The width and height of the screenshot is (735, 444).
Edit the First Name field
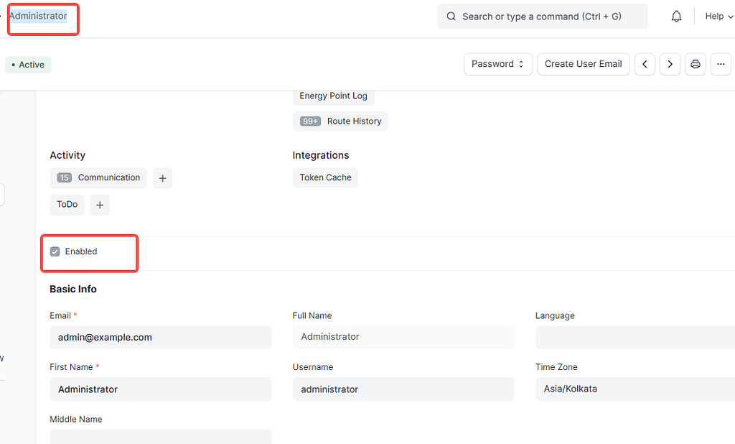(161, 389)
